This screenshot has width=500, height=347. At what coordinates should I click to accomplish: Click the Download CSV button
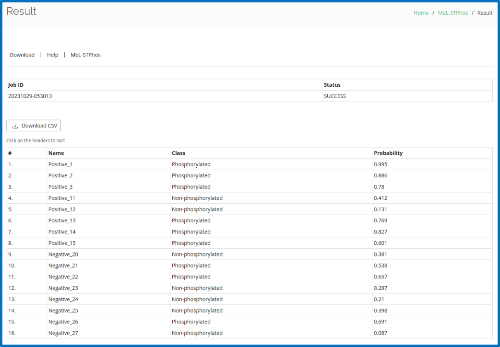(x=34, y=126)
